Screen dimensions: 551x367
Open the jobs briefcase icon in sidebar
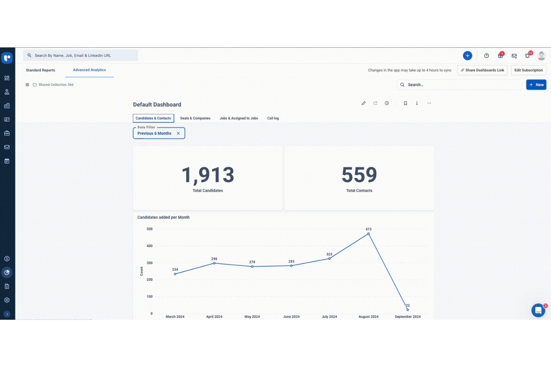[x=7, y=133]
